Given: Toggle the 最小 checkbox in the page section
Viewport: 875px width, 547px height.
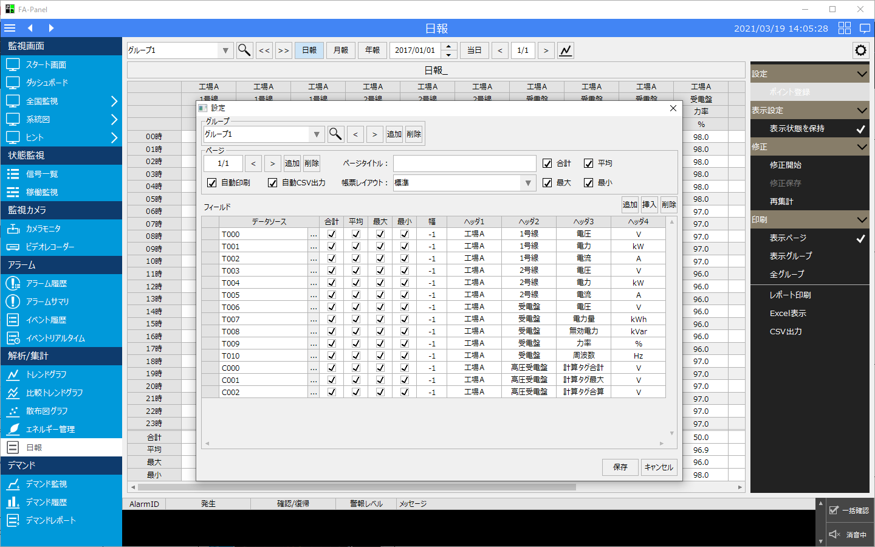Looking at the screenshot, I should point(589,183).
